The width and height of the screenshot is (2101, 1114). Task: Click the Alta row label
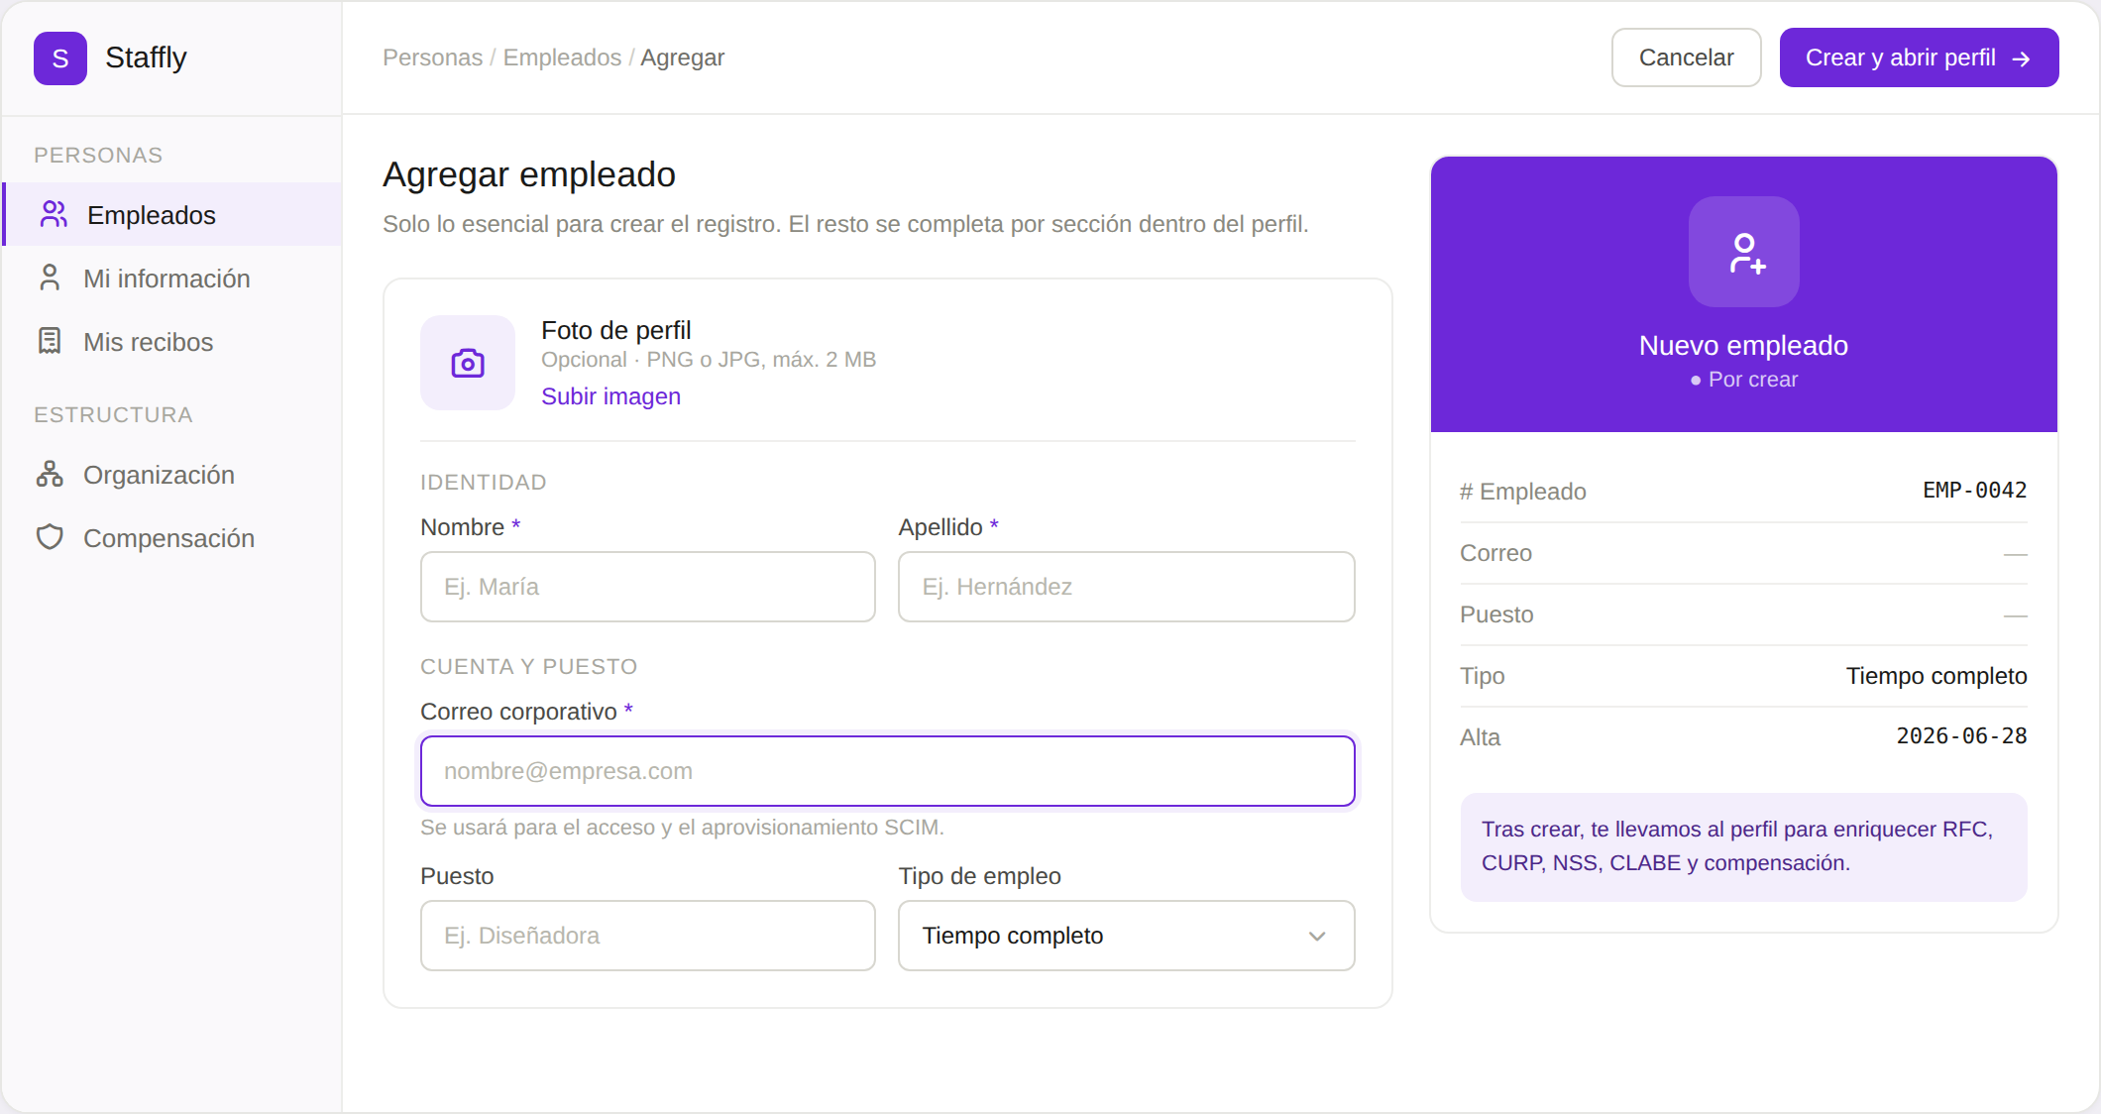pos(1480,737)
